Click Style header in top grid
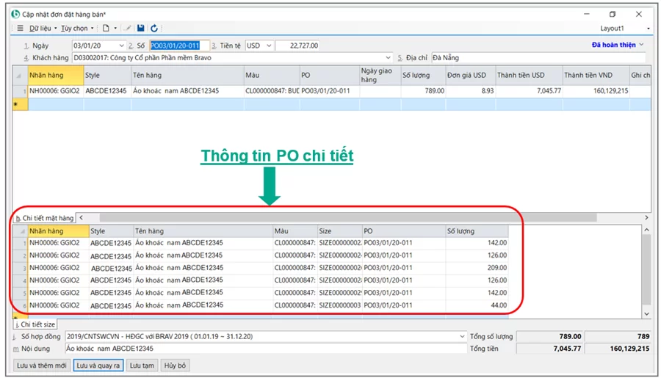The width and height of the screenshot is (661, 378). pos(107,76)
